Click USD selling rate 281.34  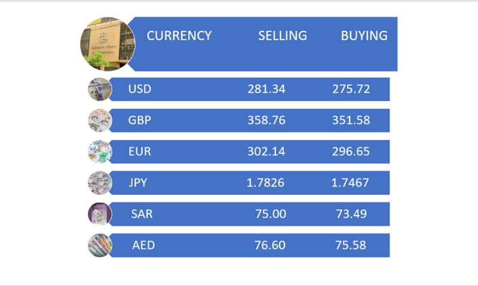pos(266,89)
